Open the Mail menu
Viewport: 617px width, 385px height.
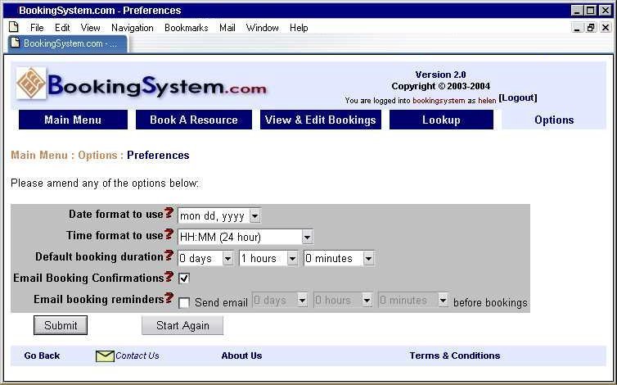tap(227, 28)
